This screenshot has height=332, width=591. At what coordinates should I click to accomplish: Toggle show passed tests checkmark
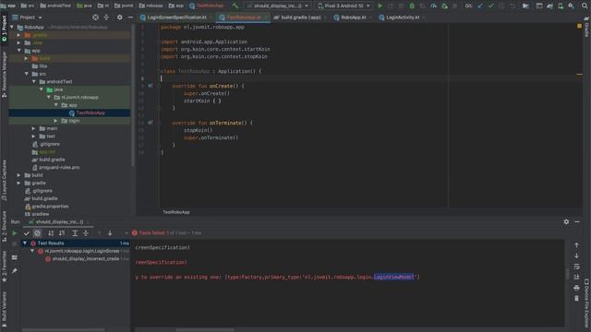point(27,233)
